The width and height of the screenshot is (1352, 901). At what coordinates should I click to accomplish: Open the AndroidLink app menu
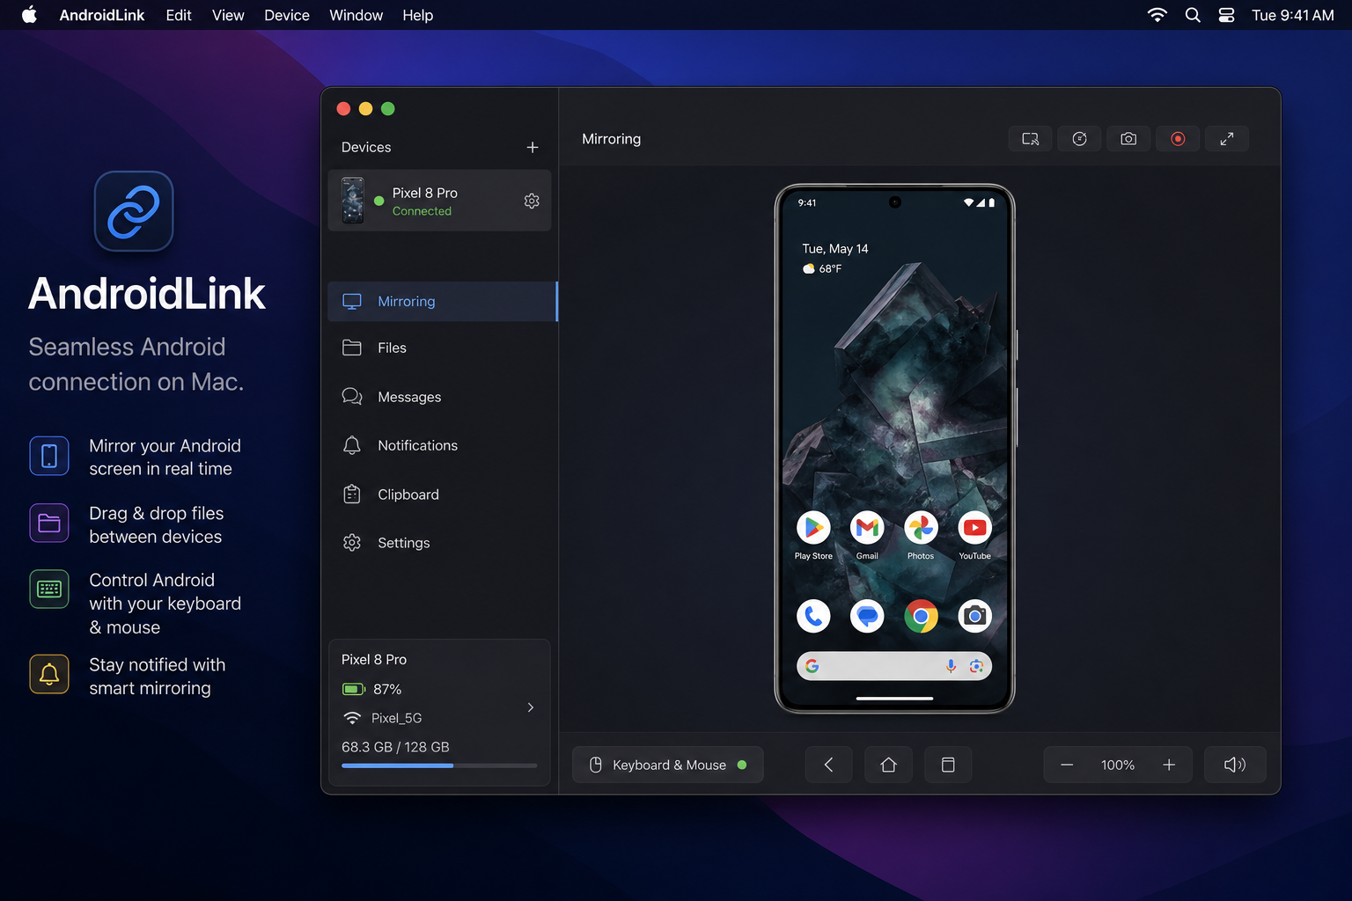coord(102,15)
